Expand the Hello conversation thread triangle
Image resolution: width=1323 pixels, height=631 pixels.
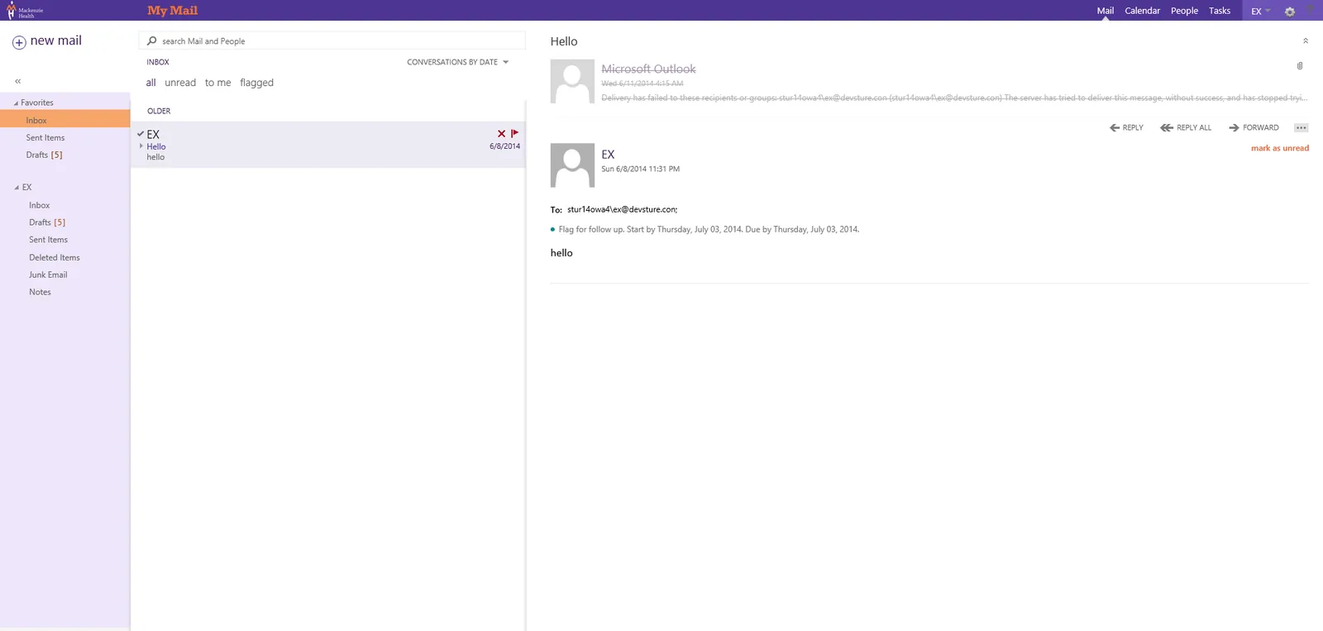click(141, 146)
